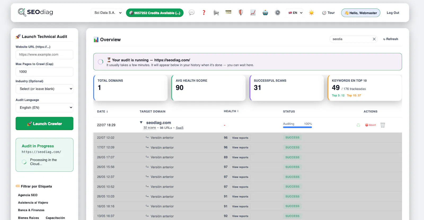Click the bar chart icon beside Overview
Screen dimensions: 424x220
(x=96, y=40)
